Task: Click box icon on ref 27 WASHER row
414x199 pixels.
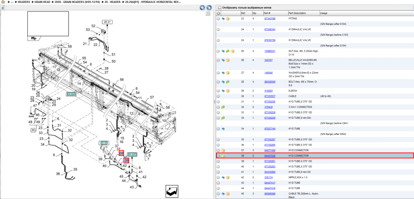Action: [228, 73]
